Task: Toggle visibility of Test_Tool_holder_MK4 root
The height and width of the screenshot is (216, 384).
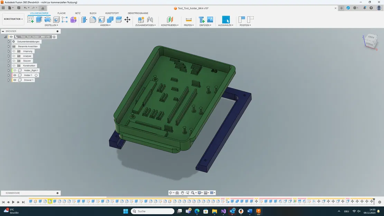Action: [x=11, y=37]
